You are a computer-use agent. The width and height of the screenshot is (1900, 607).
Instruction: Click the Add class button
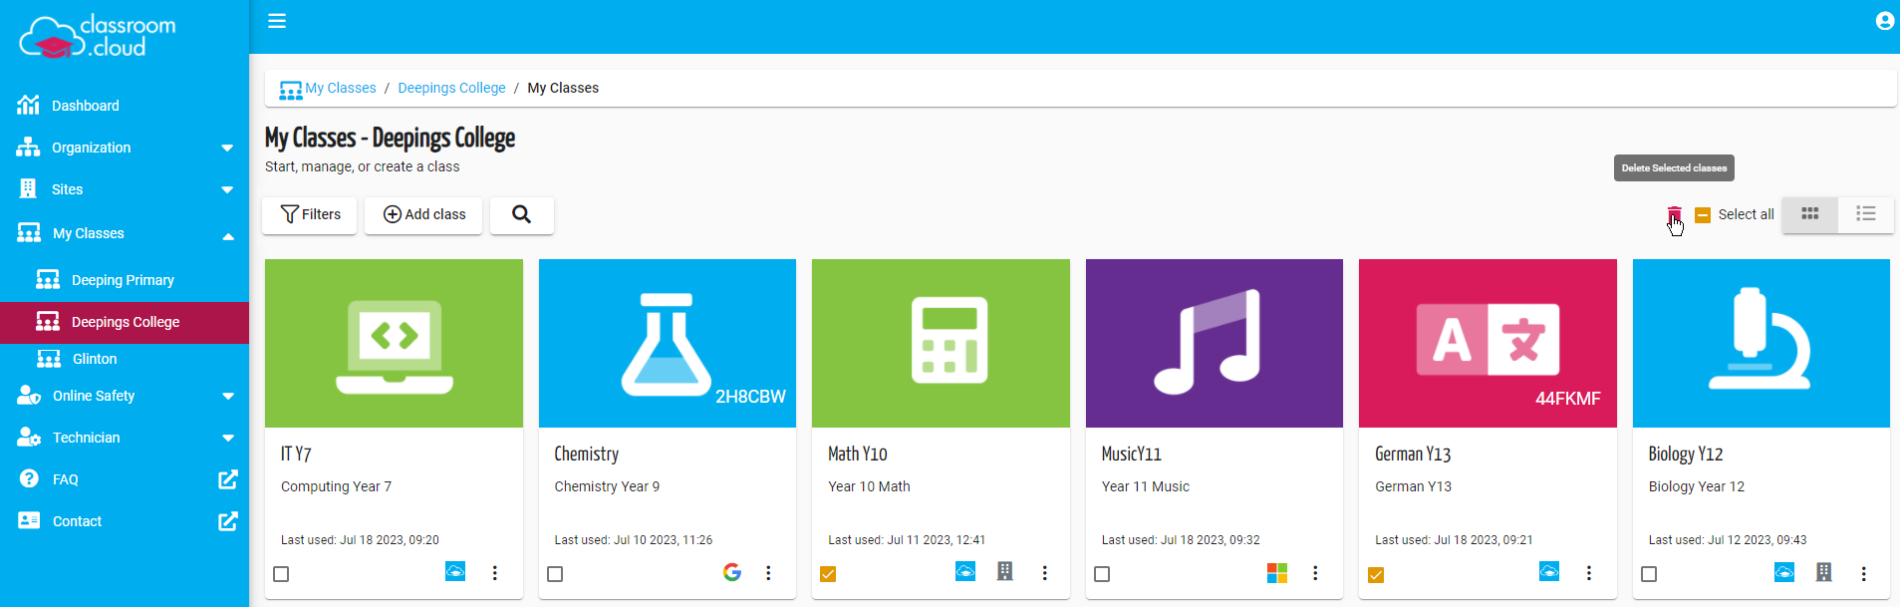[x=423, y=214]
